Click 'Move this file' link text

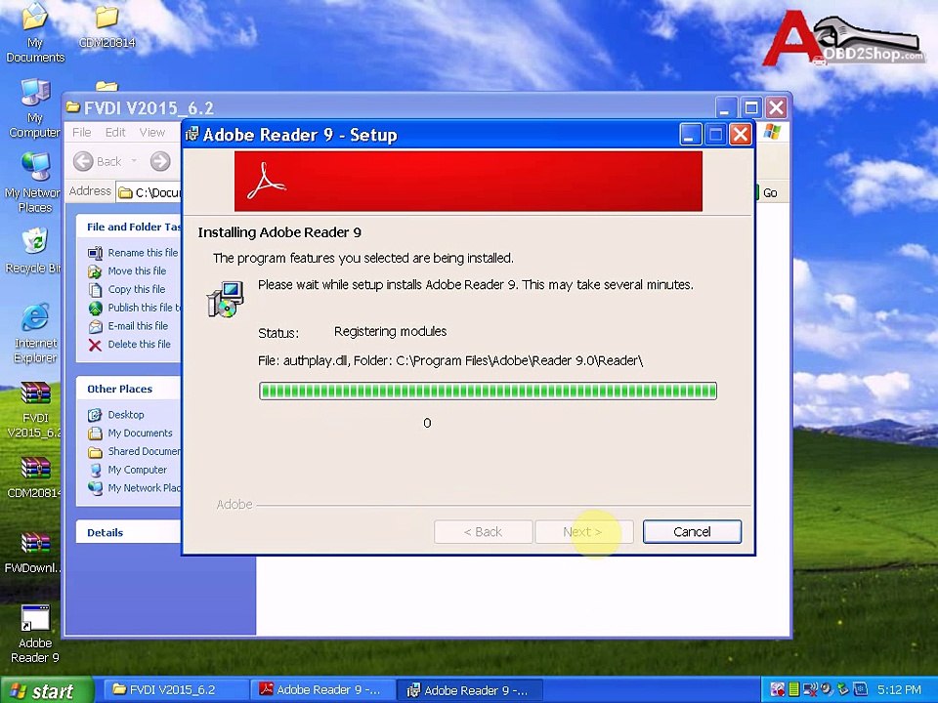137,270
